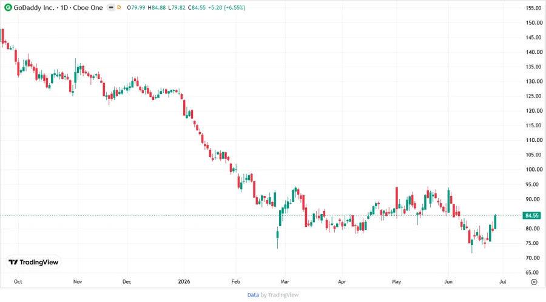Click the GoDaddy Inc. · 1D · Cboe One title
Image resolution: width=546 pixels, height=302 pixels.
coord(58,8)
